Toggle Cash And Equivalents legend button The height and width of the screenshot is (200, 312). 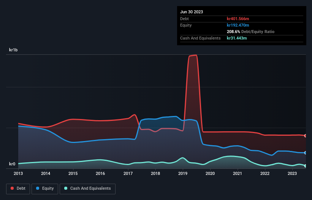point(87,189)
